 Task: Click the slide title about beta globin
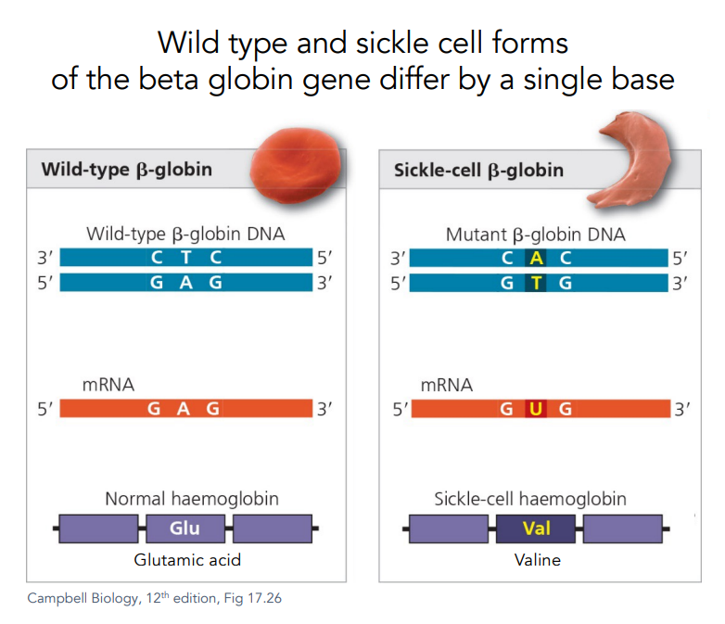point(362,61)
